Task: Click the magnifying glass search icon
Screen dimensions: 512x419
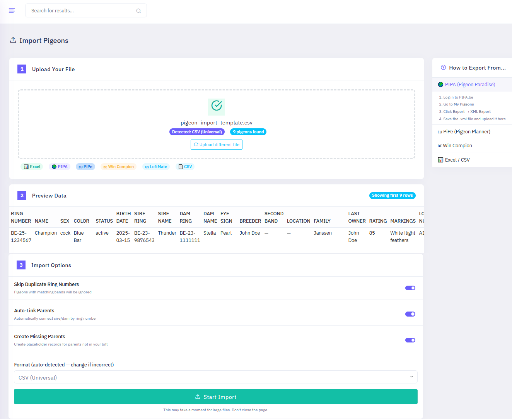Action: [138, 10]
